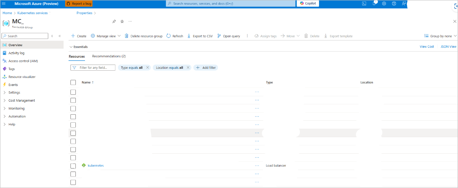Click the Events lightning bolt icon
This screenshot has width=458, height=188.
[4, 84]
